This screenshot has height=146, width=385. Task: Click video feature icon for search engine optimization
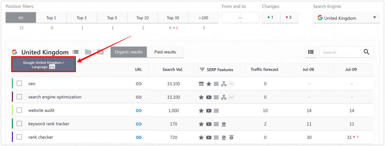[x=209, y=97]
